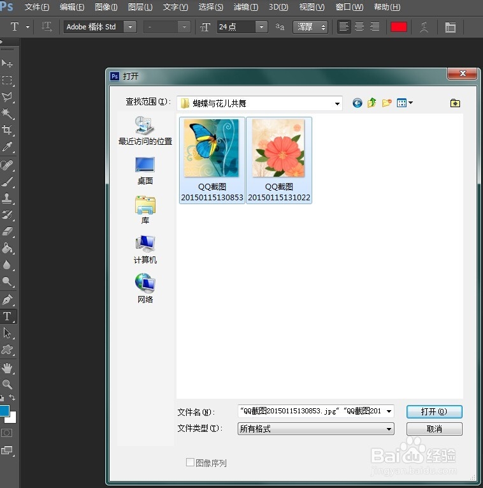The image size is (483, 488).
Task: Select the Blur tool
Action: click(7, 265)
